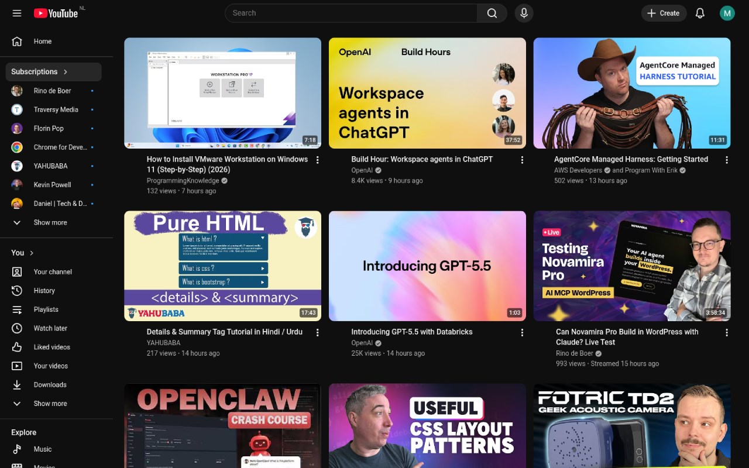Open the account avatar menu
Screen dimensions: 749x468
pos(727,13)
